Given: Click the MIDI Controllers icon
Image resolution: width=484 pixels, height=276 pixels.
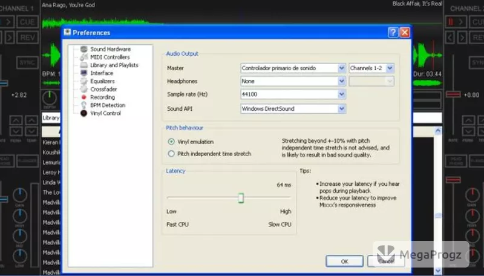Looking at the screenshot, I should (83, 57).
